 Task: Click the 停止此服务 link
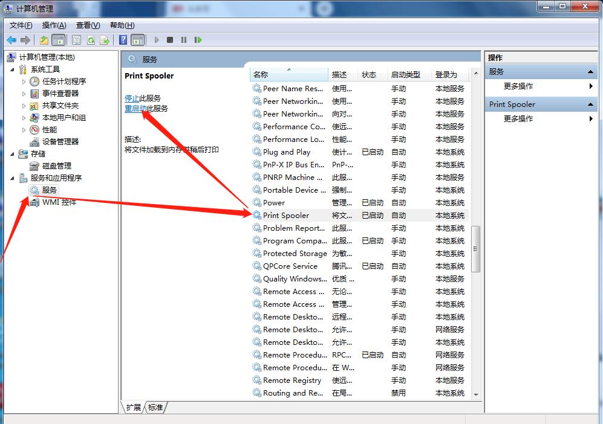coord(144,98)
